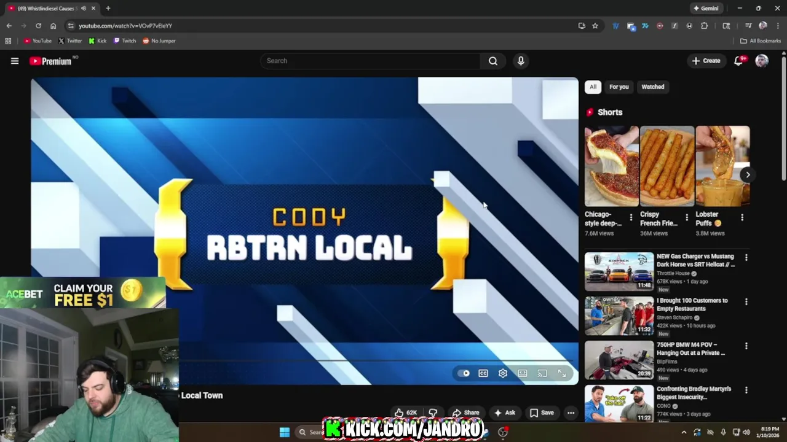The image size is (787, 442).
Task: Open the YouTube notifications bell
Action: click(x=738, y=61)
